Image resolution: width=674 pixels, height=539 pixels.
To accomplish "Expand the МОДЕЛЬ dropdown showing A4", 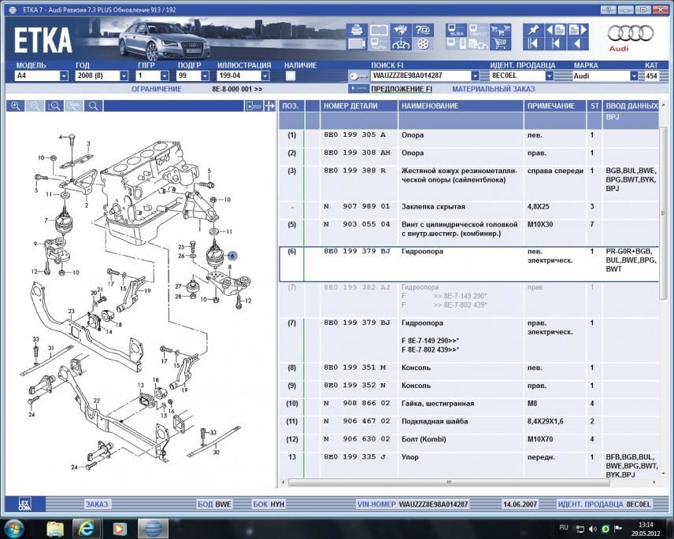I will click(x=64, y=76).
